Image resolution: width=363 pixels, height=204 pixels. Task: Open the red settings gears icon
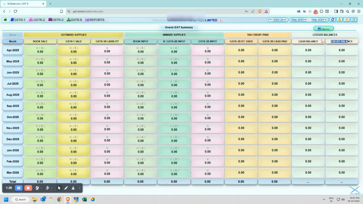[x=347, y=20]
